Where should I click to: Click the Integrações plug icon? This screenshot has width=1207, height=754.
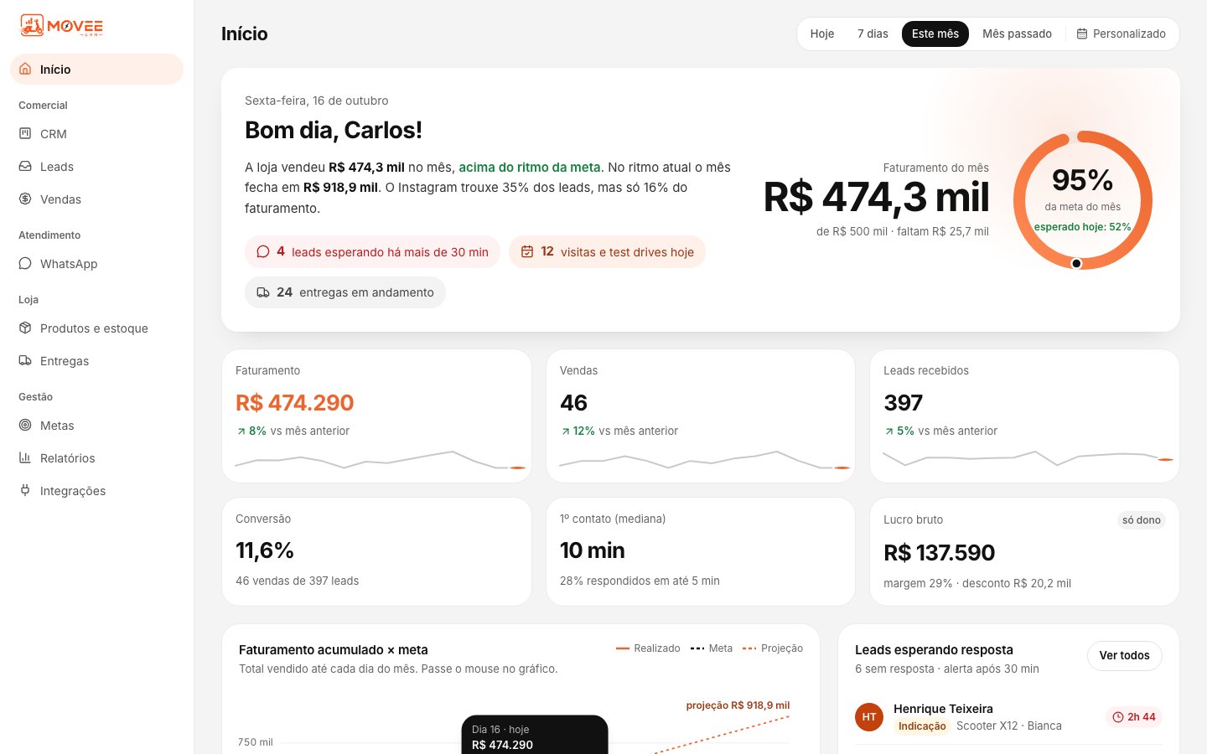[x=25, y=491]
